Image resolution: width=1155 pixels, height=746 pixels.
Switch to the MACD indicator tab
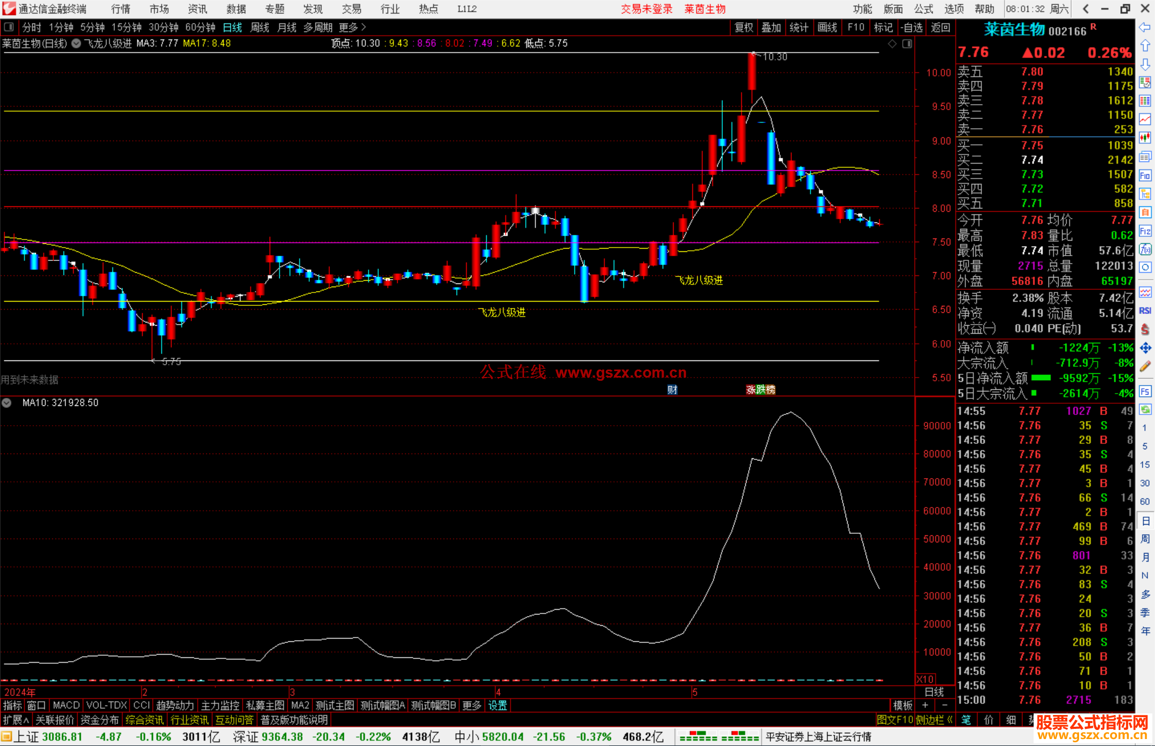coord(66,705)
